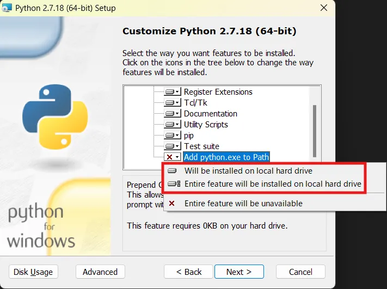Screen dimensions: 387x289
Task: Select the Test suite tree item
Action: click(201, 146)
